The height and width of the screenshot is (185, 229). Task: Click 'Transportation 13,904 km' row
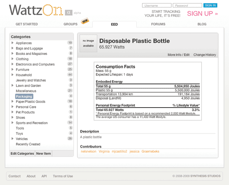click(x=148, y=94)
